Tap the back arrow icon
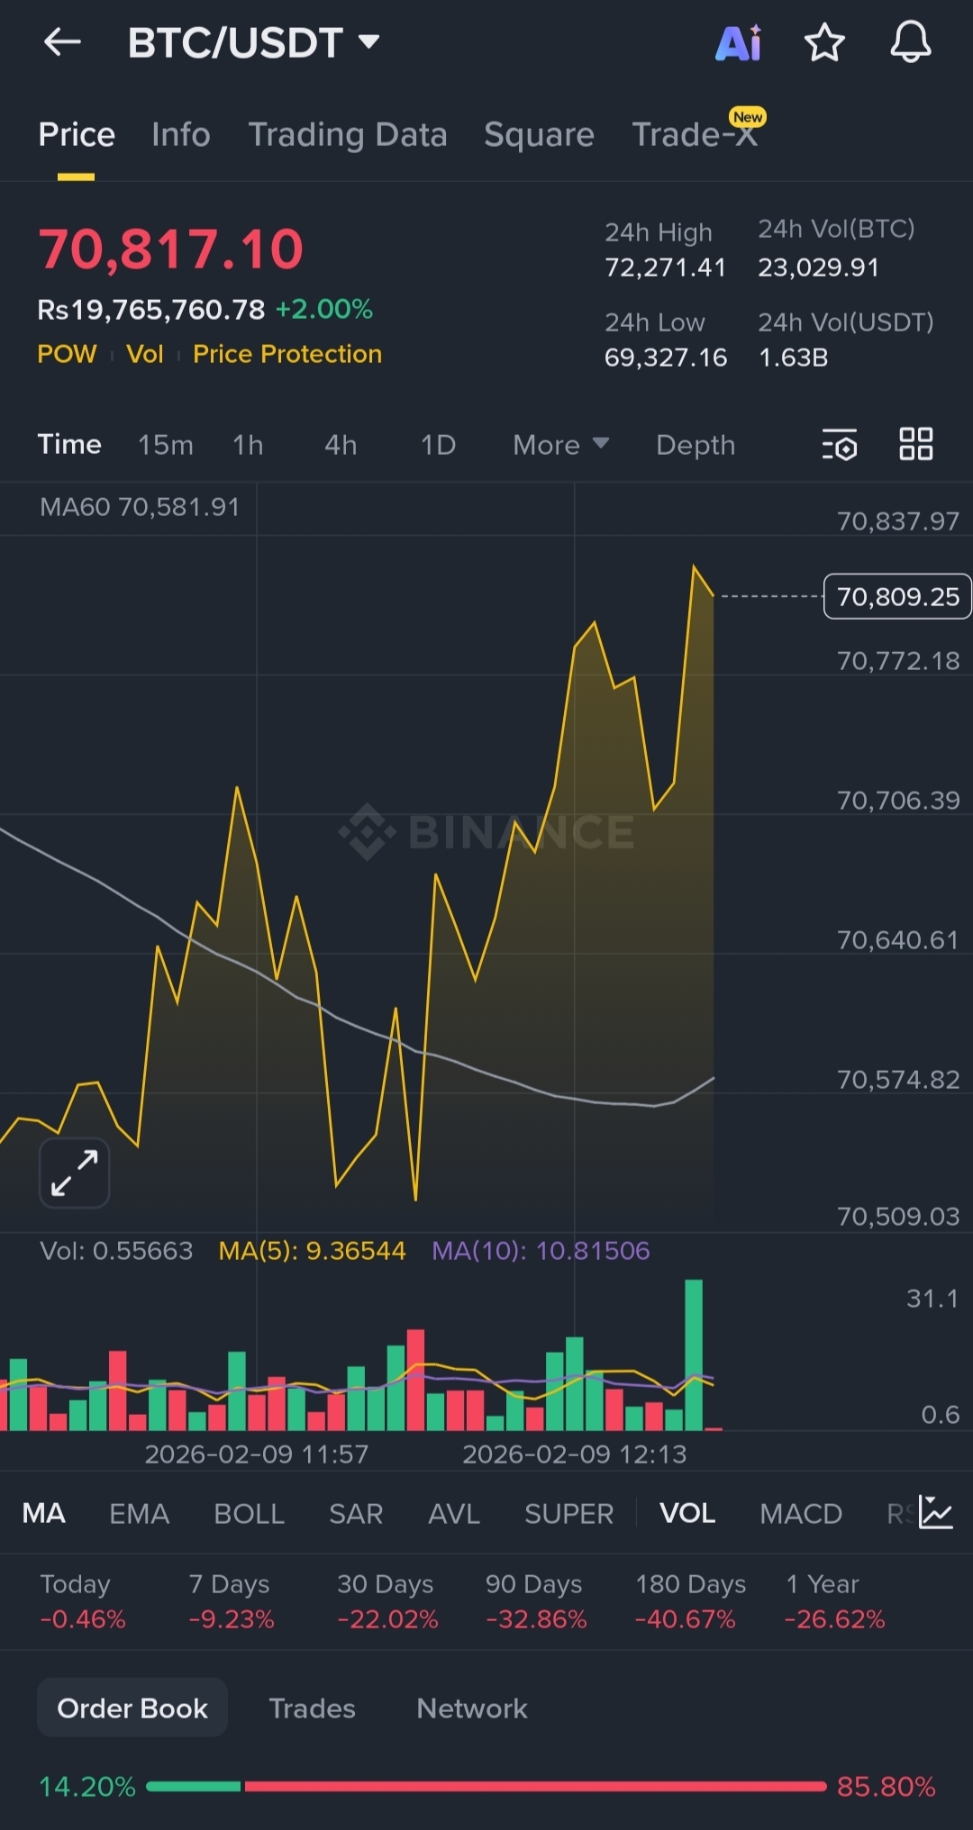Viewport: 973px width, 1830px height. (x=62, y=41)
